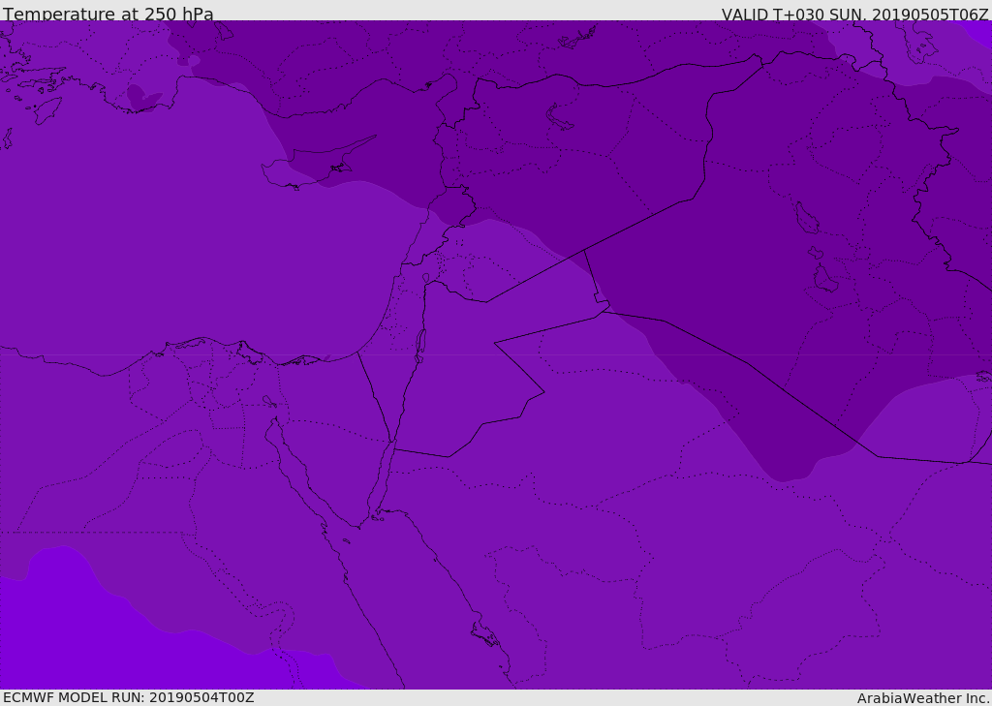Click the Sea of Galilee outline

[425, 279]
